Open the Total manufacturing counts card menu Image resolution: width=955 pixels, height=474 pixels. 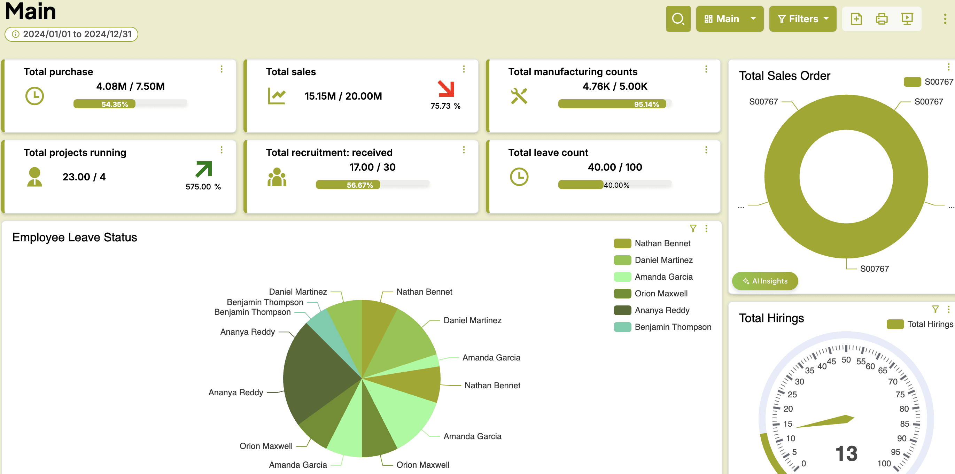706,69
